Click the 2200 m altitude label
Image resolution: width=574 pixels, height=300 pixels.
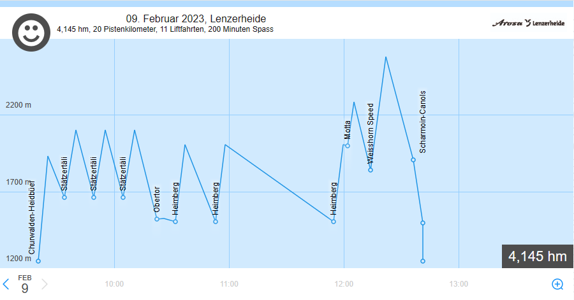[18, 105]
